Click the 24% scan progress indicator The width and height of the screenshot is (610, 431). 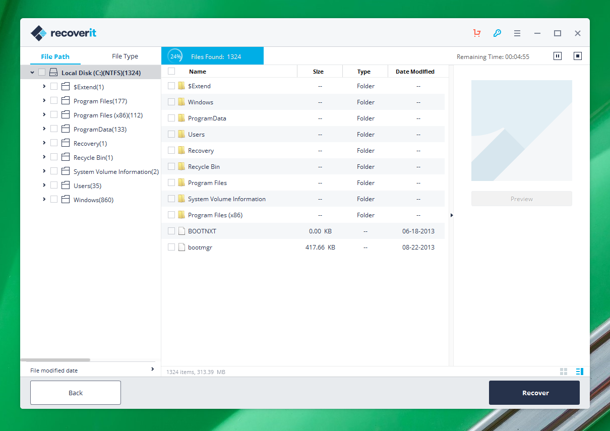click(x=175, y=56)
